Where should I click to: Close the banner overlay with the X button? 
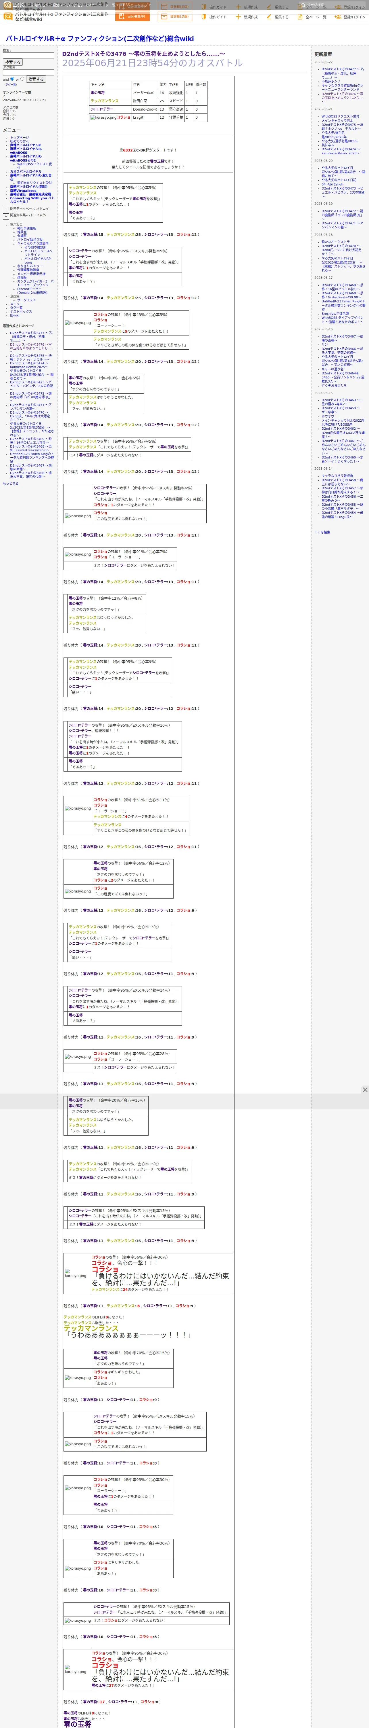(x=365, y=1090)
